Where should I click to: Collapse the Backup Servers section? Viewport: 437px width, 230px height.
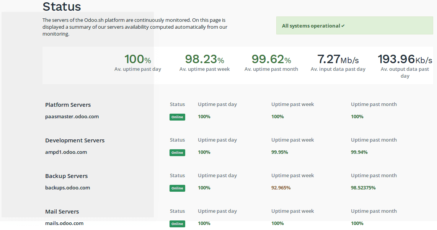[65, 176]
